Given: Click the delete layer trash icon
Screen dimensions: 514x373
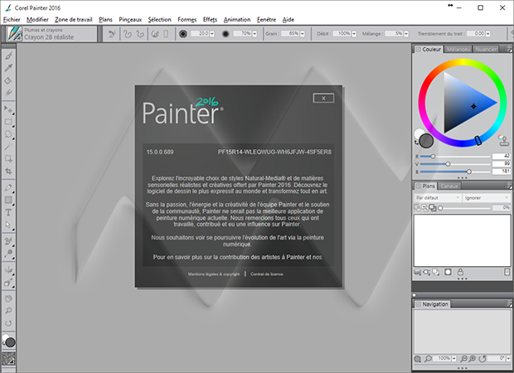Looking at the screenshot, I should pos(507,272).
